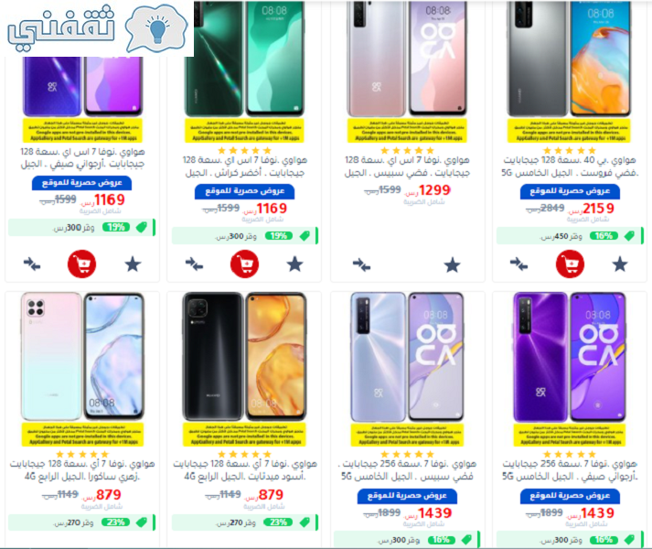Compare the purple Nova 7 SE arrows

[x=32, y=264]
